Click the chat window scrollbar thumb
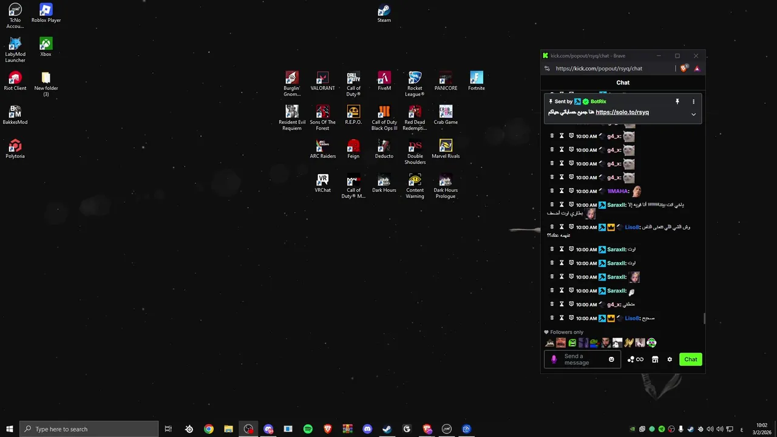This screenshot has height=437, width=777. [704, 319]
